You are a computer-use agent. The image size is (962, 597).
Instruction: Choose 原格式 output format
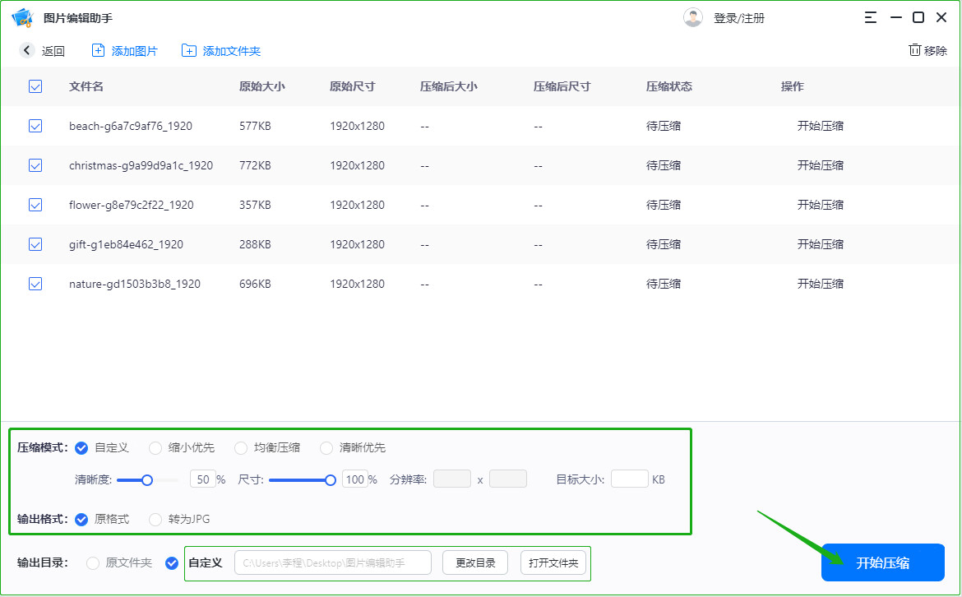[81, 520]
